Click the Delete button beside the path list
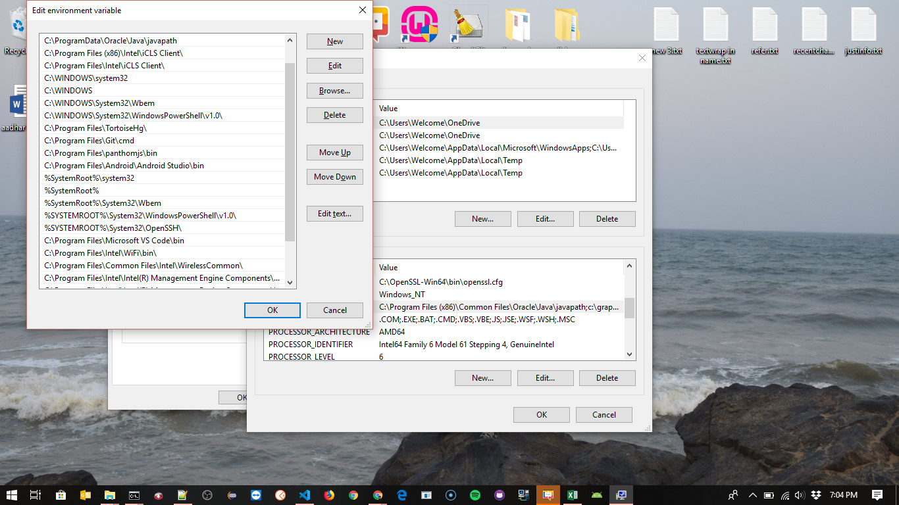899x505 pixels. coord(335,115)
